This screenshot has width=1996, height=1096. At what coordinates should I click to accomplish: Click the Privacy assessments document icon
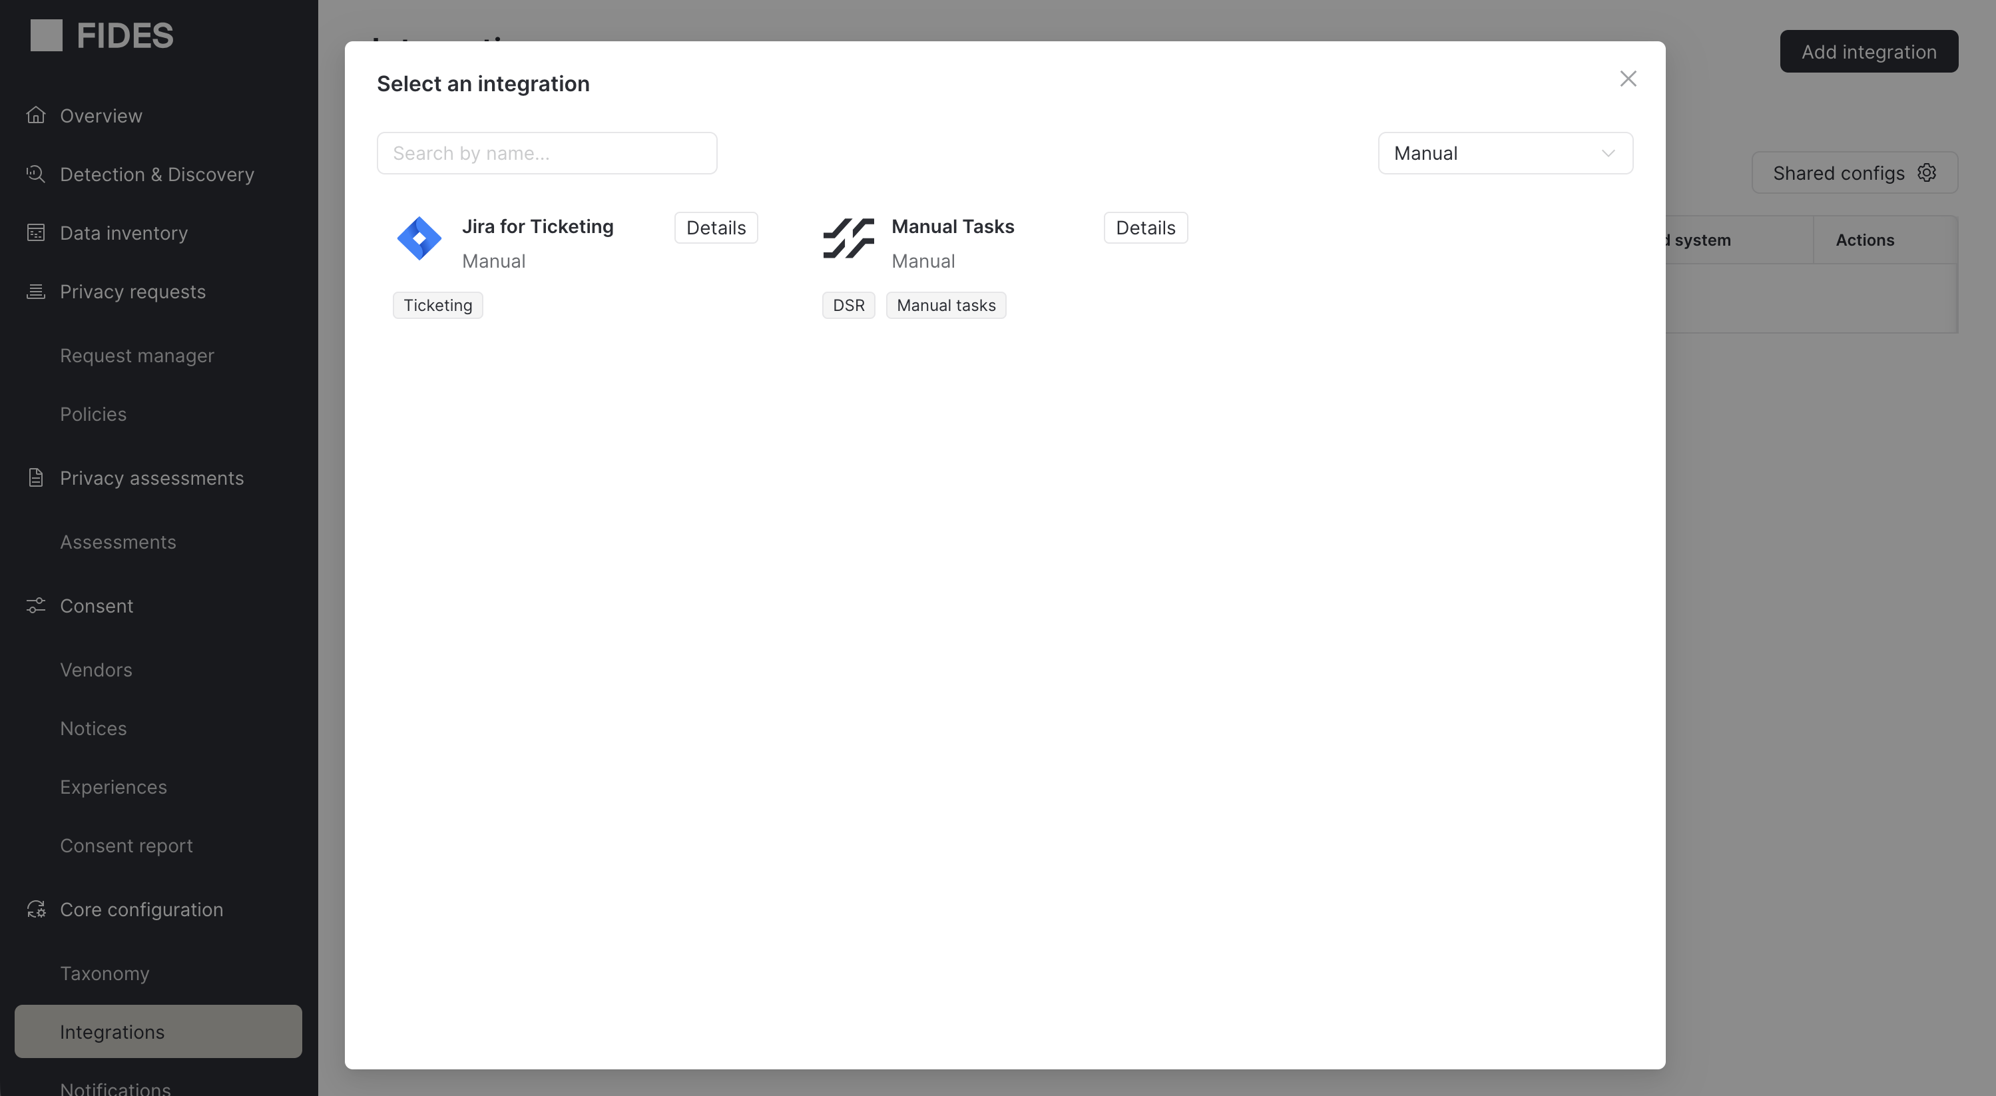tap(36, 477)
